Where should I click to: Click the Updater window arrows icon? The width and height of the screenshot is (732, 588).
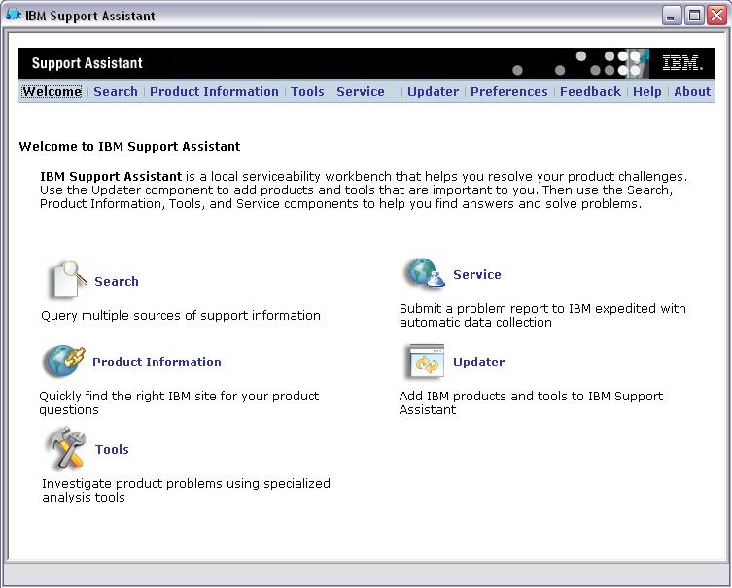425,362
